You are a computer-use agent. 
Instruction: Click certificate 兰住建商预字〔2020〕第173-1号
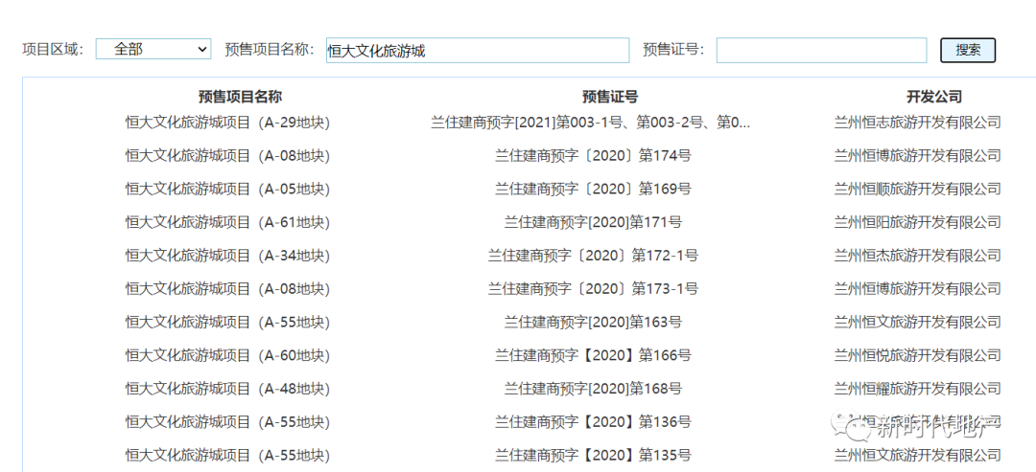coord(594,288)
